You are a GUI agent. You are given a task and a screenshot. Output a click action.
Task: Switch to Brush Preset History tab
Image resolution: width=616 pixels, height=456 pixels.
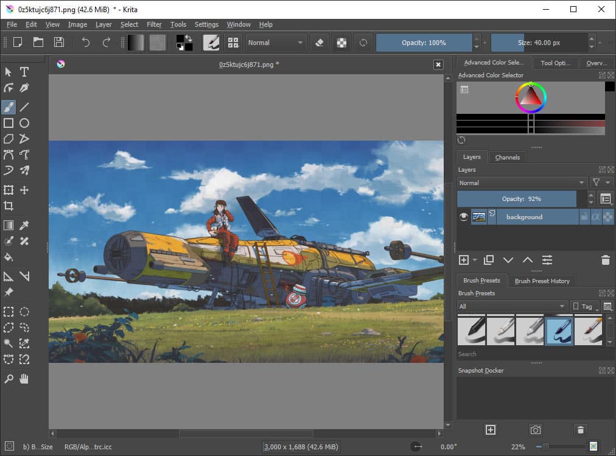click(542, 281)
